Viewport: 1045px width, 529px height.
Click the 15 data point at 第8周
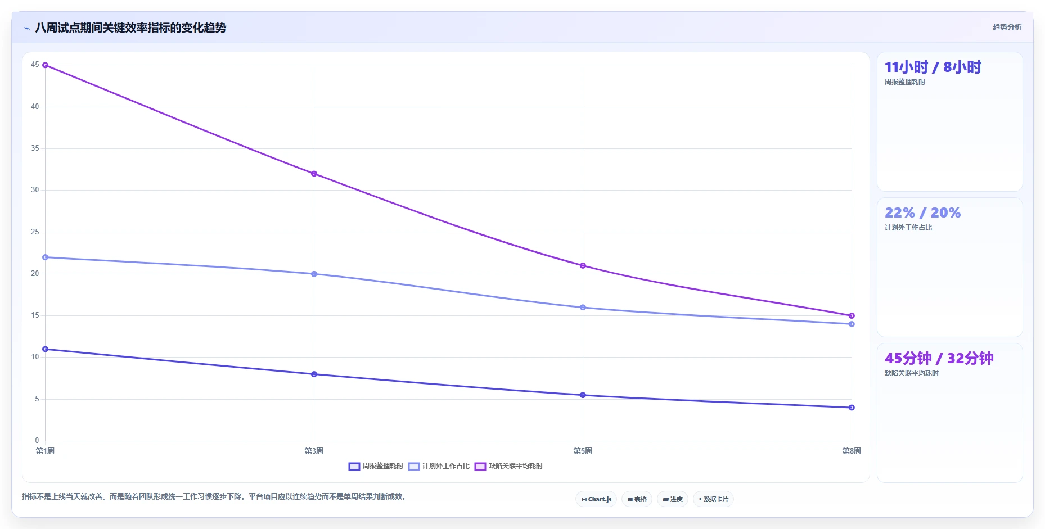point(852,315)
